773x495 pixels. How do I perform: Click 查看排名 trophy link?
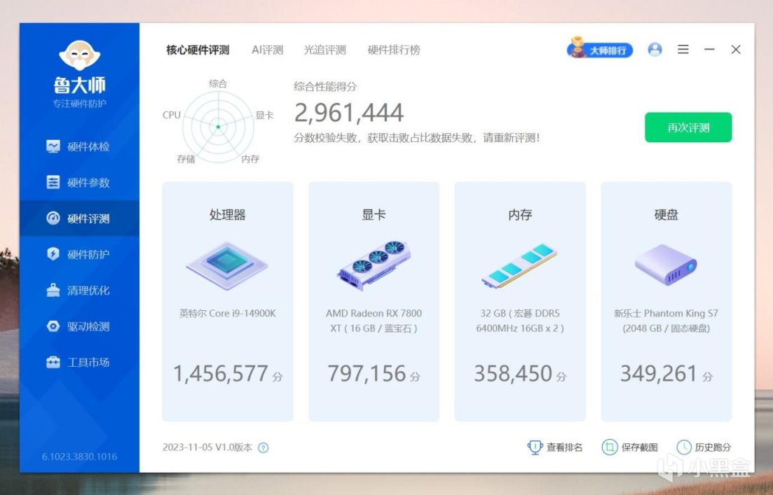tap(555, 447)
